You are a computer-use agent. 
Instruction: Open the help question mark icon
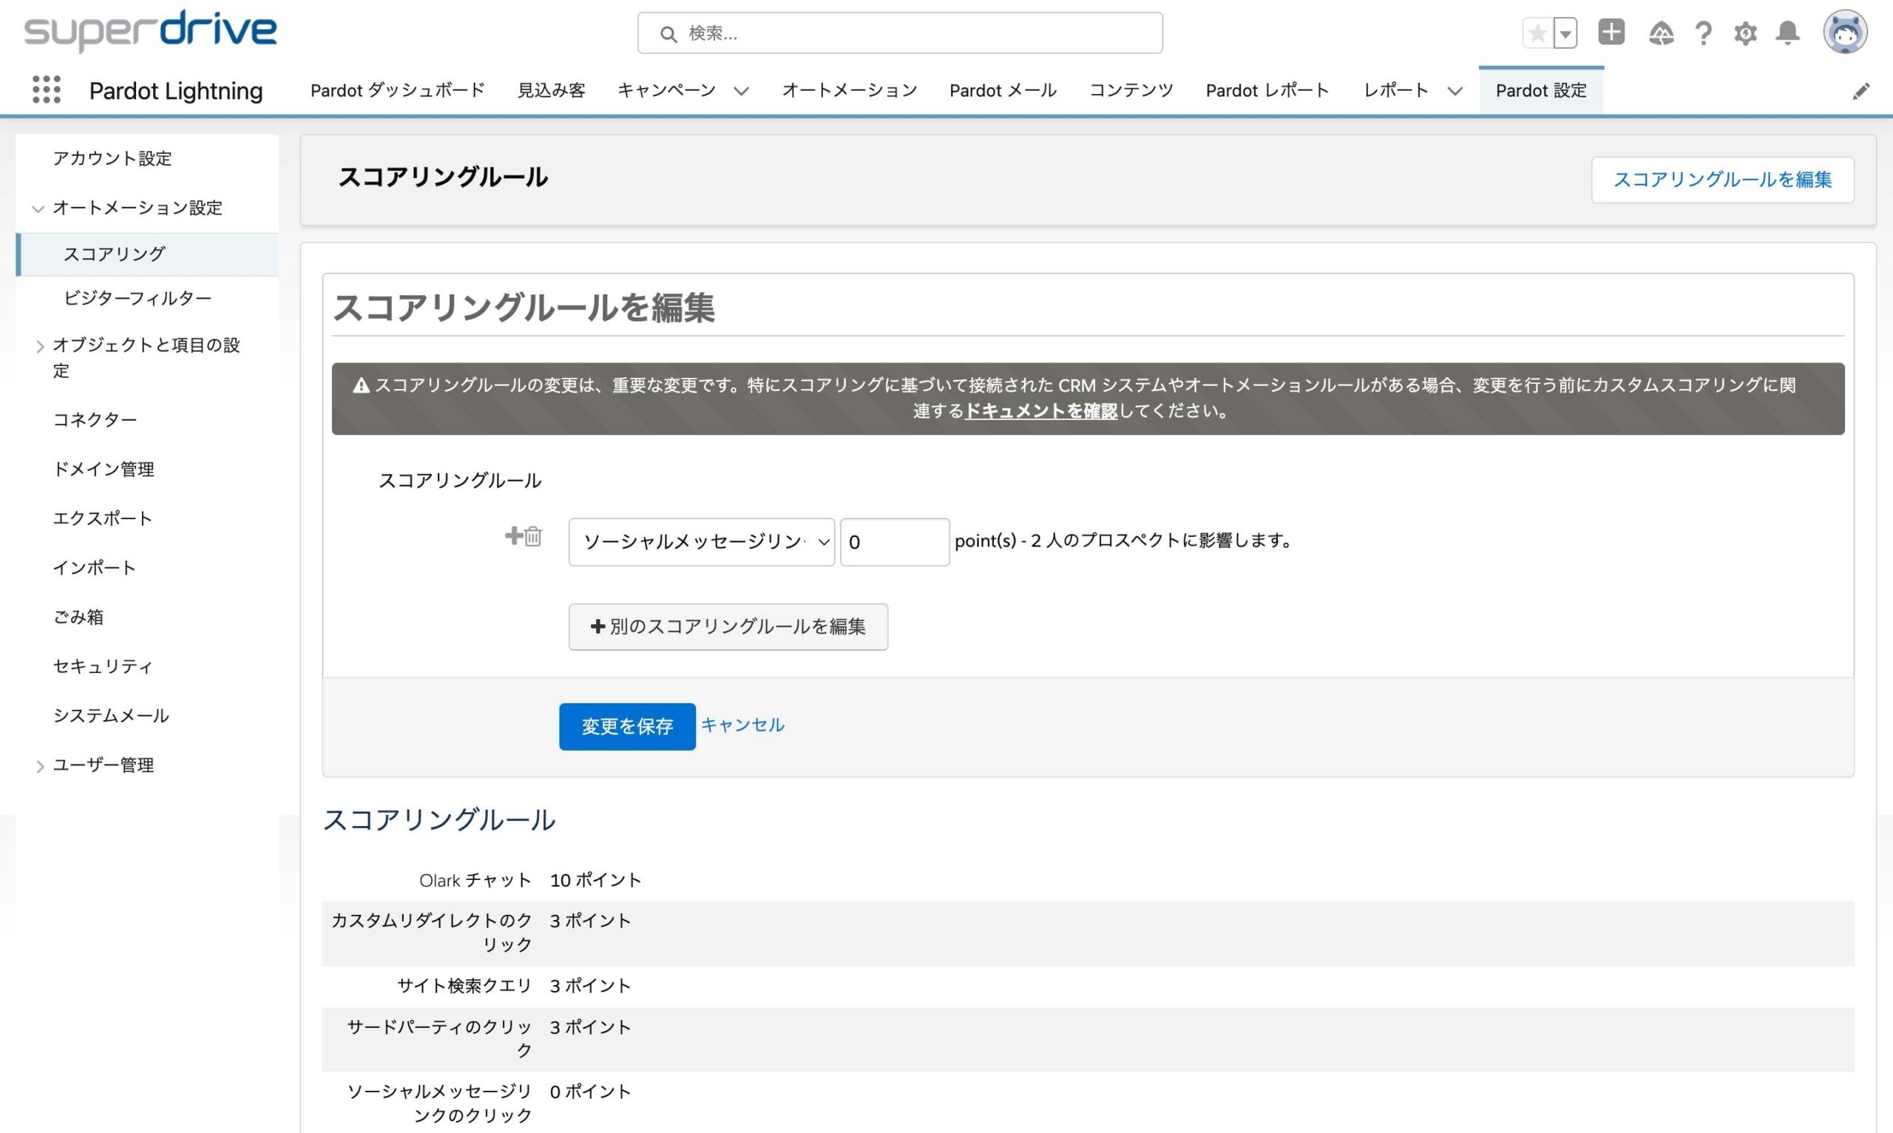pos(1703,33)
